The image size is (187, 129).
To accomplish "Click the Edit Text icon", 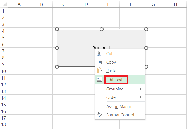I will coord(99,79).
